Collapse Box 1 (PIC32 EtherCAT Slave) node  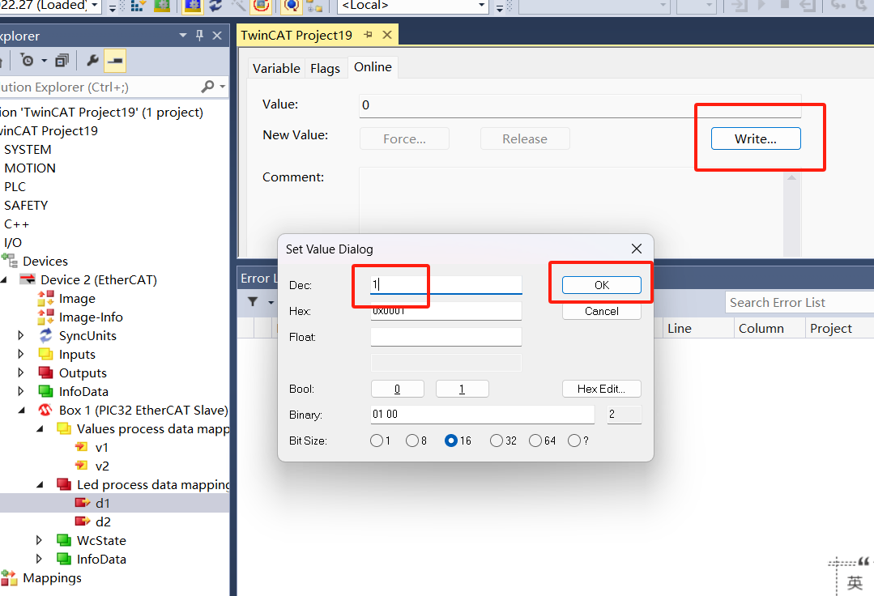pos(22,410)
